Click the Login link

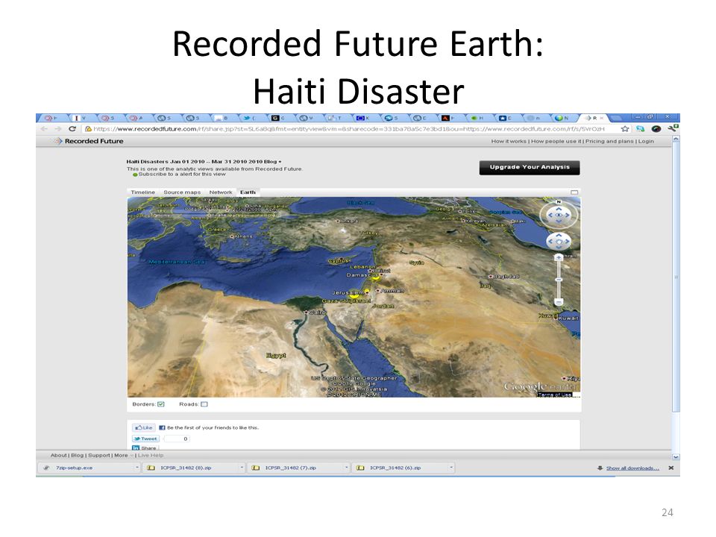point(646,141)
